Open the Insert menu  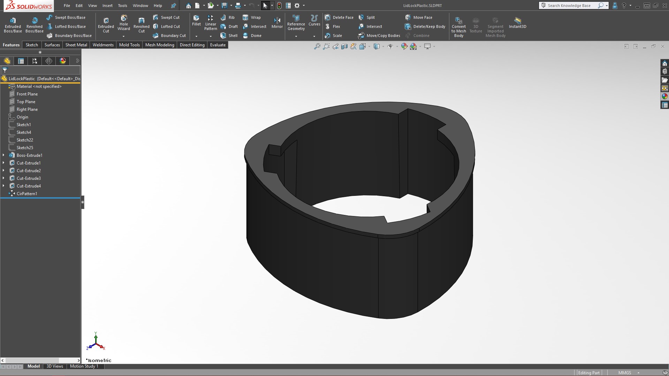click(x=107, y=6)
